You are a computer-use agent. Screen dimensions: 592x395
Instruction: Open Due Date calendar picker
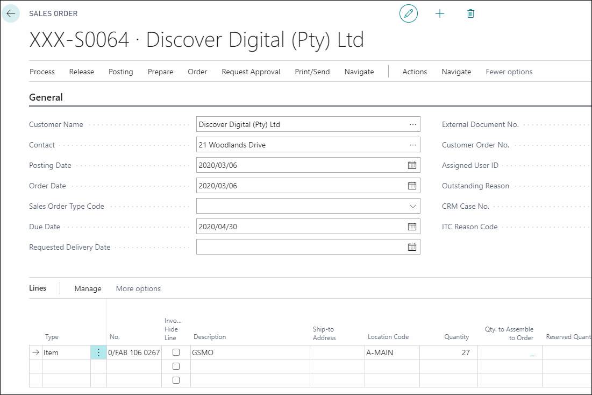(412, 227)
